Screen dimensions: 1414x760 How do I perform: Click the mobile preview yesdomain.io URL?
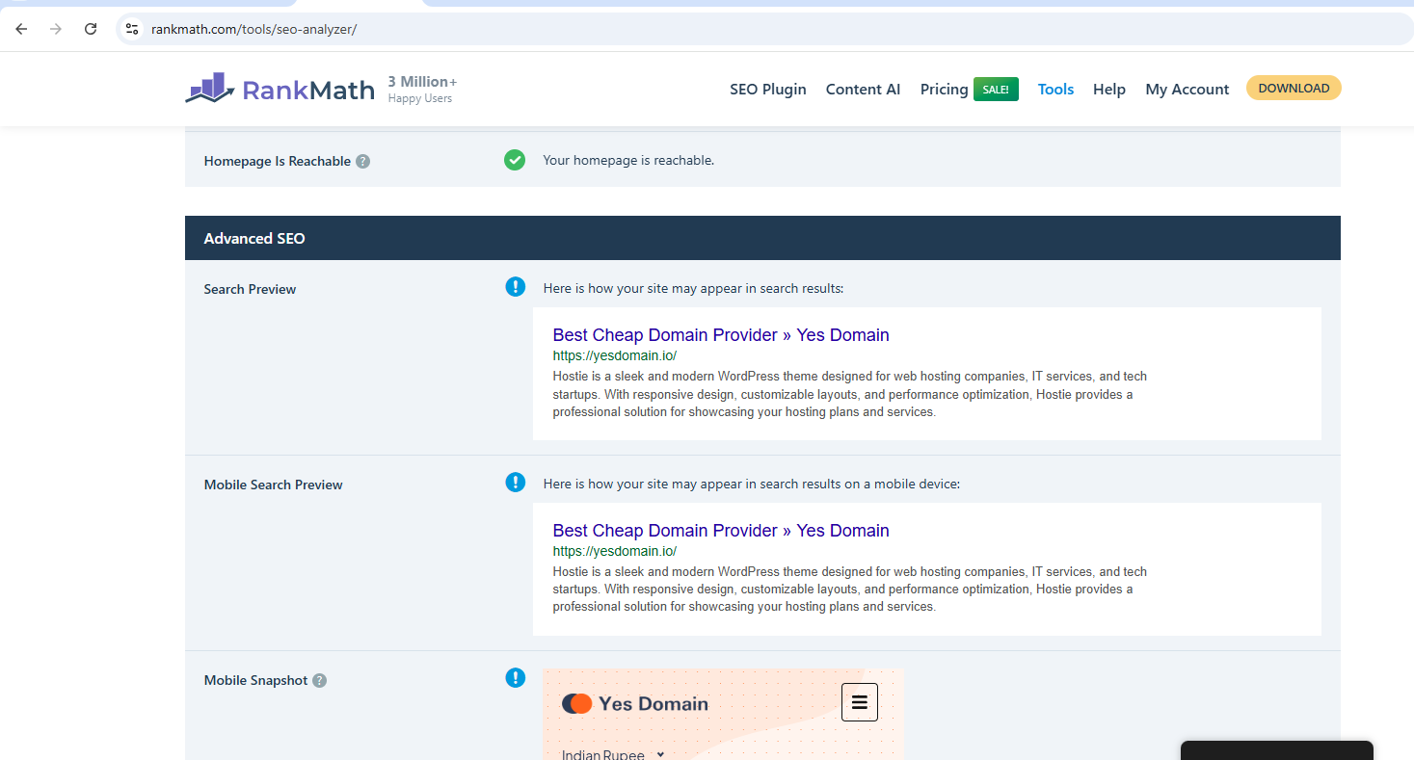tap(615, 551)
